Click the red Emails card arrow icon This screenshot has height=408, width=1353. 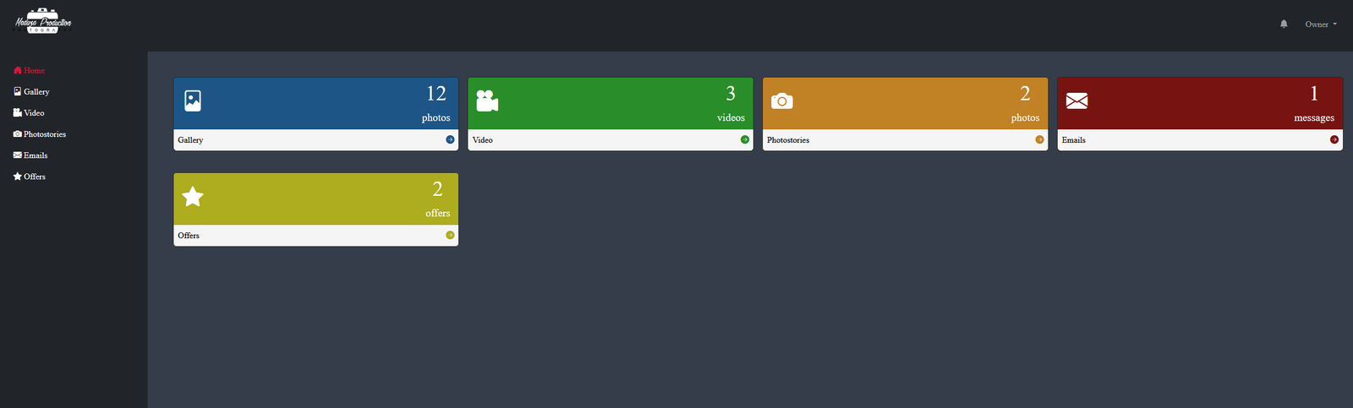point(1334,140)
